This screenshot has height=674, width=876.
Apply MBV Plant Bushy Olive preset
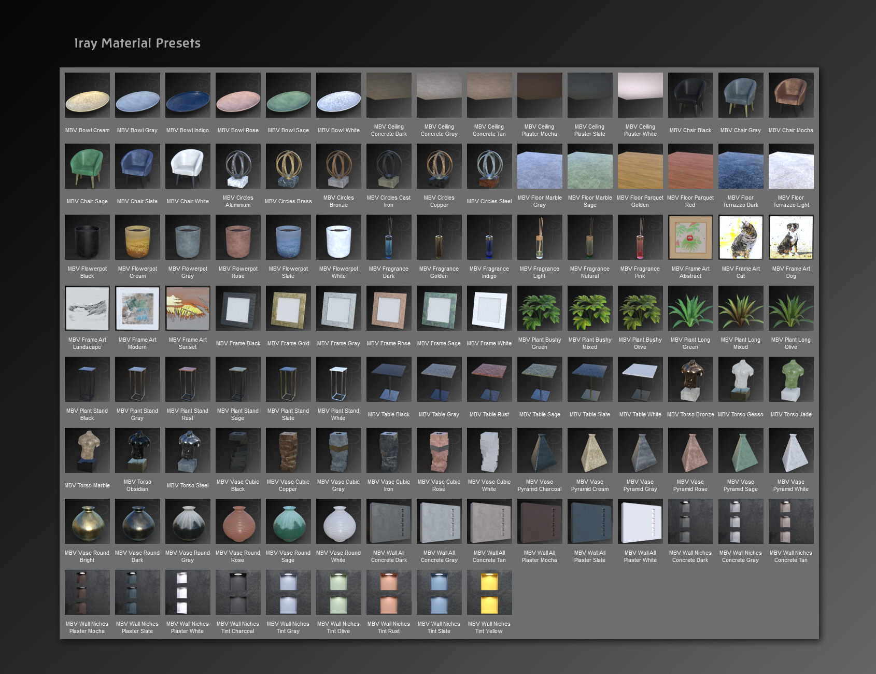click(640, 308)
